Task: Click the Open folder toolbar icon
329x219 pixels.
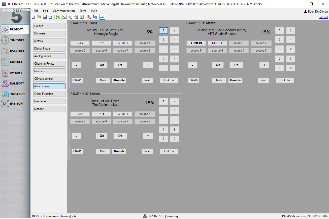Action: coord(39,17)
